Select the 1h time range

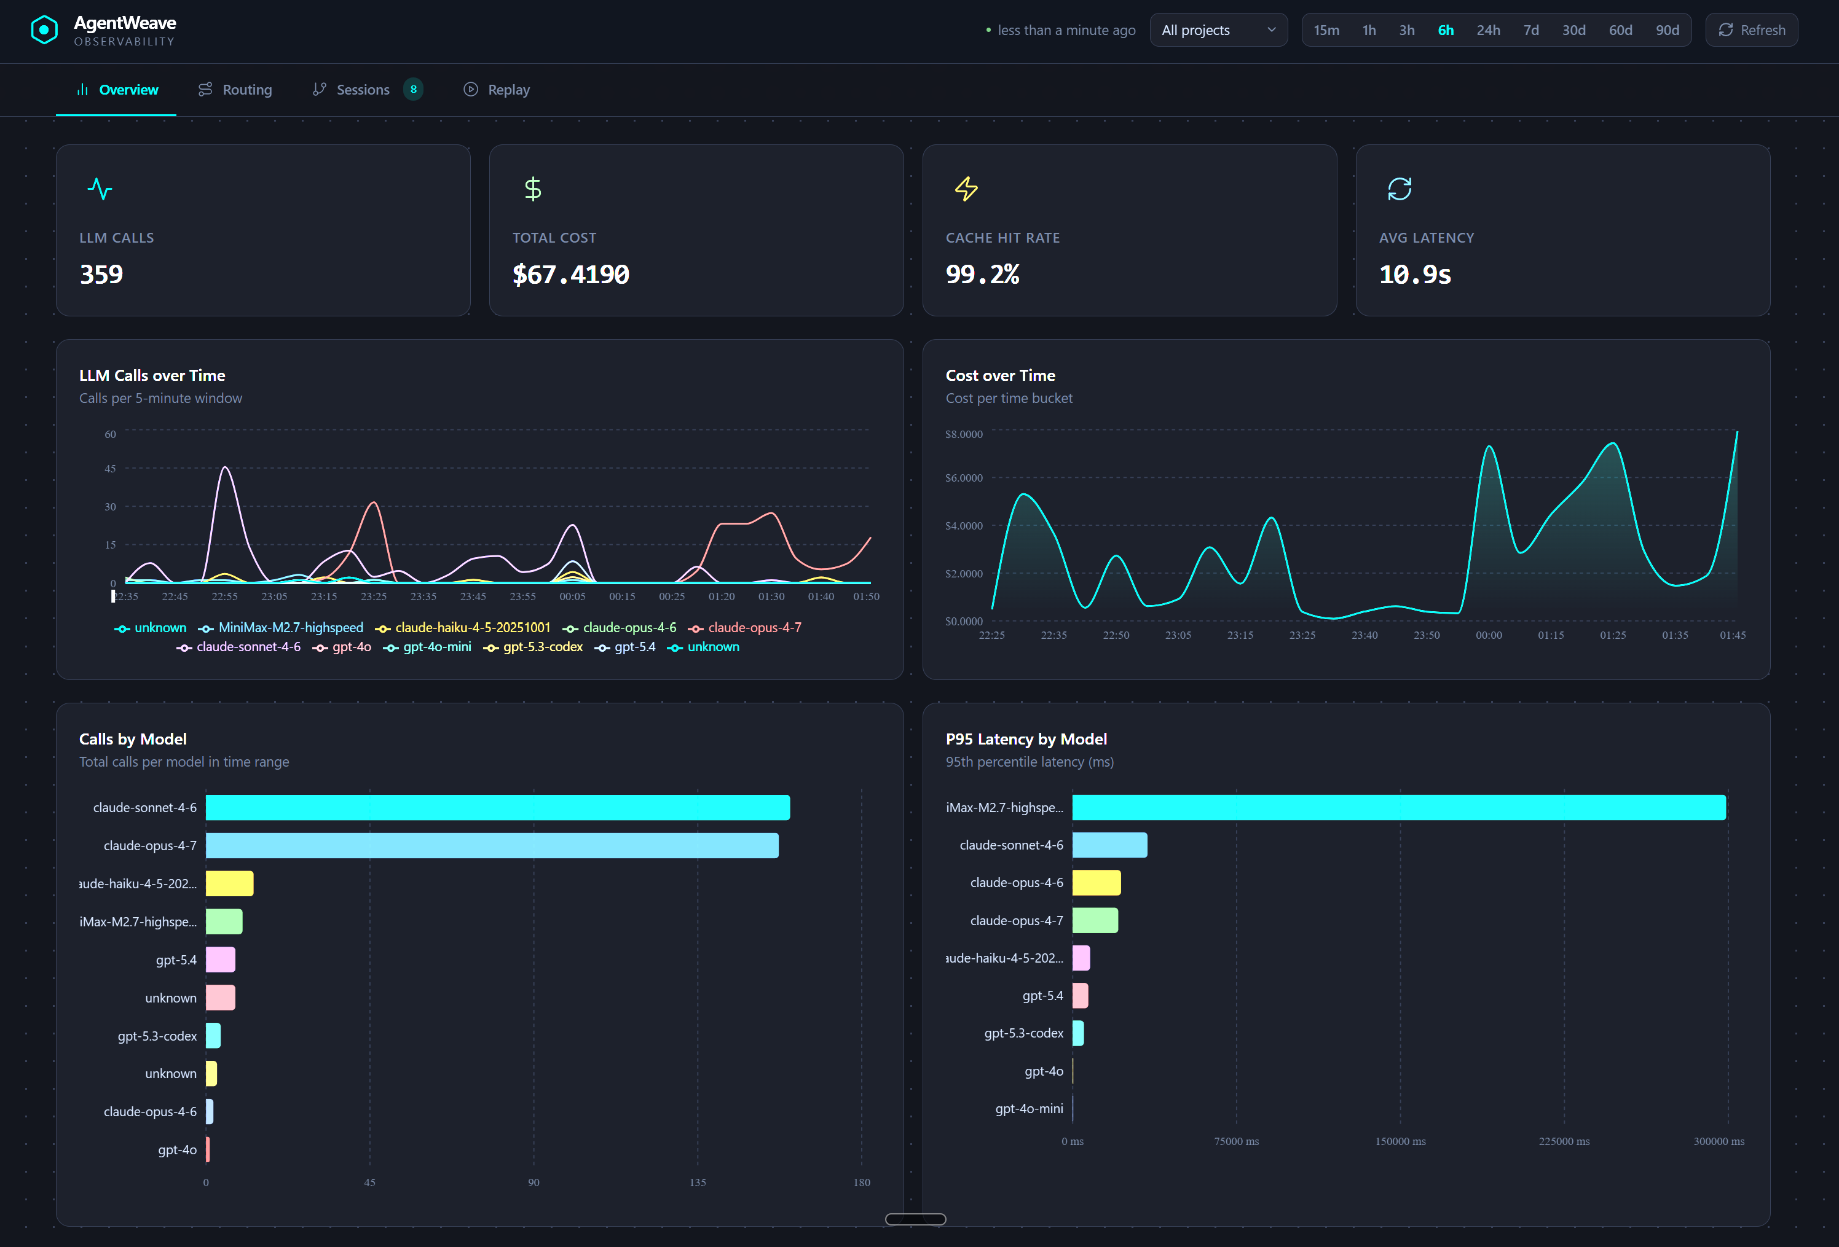tap(1369, 30)
